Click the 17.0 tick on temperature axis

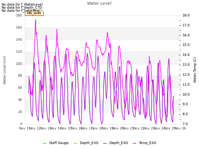tap(186, 25)
